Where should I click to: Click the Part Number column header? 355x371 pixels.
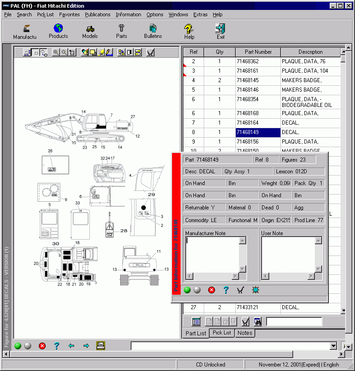click(x=258, y=52)
